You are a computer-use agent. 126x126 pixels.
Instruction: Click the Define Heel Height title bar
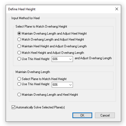[60, 9]
